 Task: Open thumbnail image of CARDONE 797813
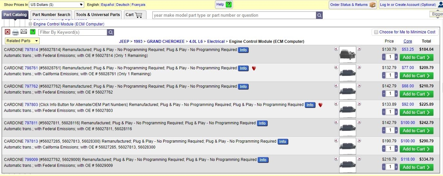click(x=348, y=146)
